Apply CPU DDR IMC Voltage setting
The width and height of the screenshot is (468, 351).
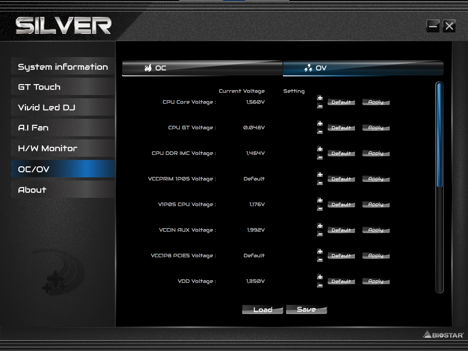(x=376, y=154)
